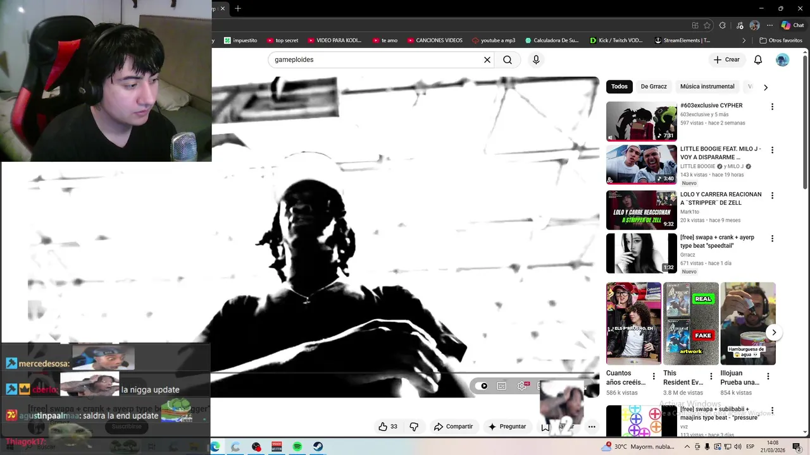Dislike the video
810x455 pixels.
(414, 427)
